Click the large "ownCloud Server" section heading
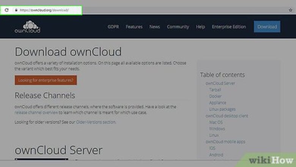The height and width of the screenshot is (167, 296). [58, 150]
